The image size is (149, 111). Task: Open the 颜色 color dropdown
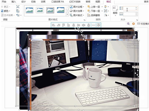pos(6,11)
